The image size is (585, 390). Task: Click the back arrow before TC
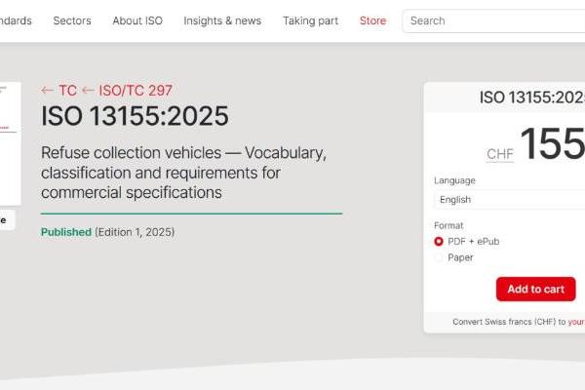point(48,91)
